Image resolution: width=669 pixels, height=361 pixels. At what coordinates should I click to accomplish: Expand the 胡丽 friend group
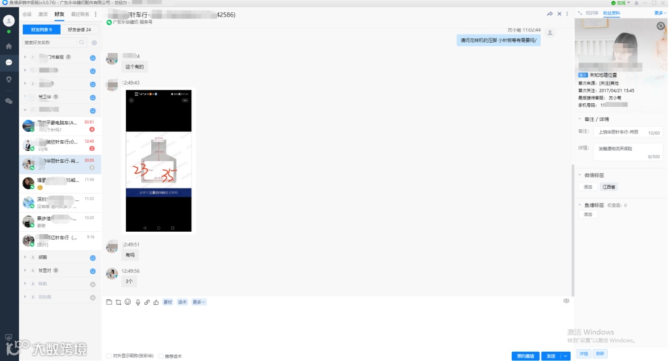click(x=25, y=257)
